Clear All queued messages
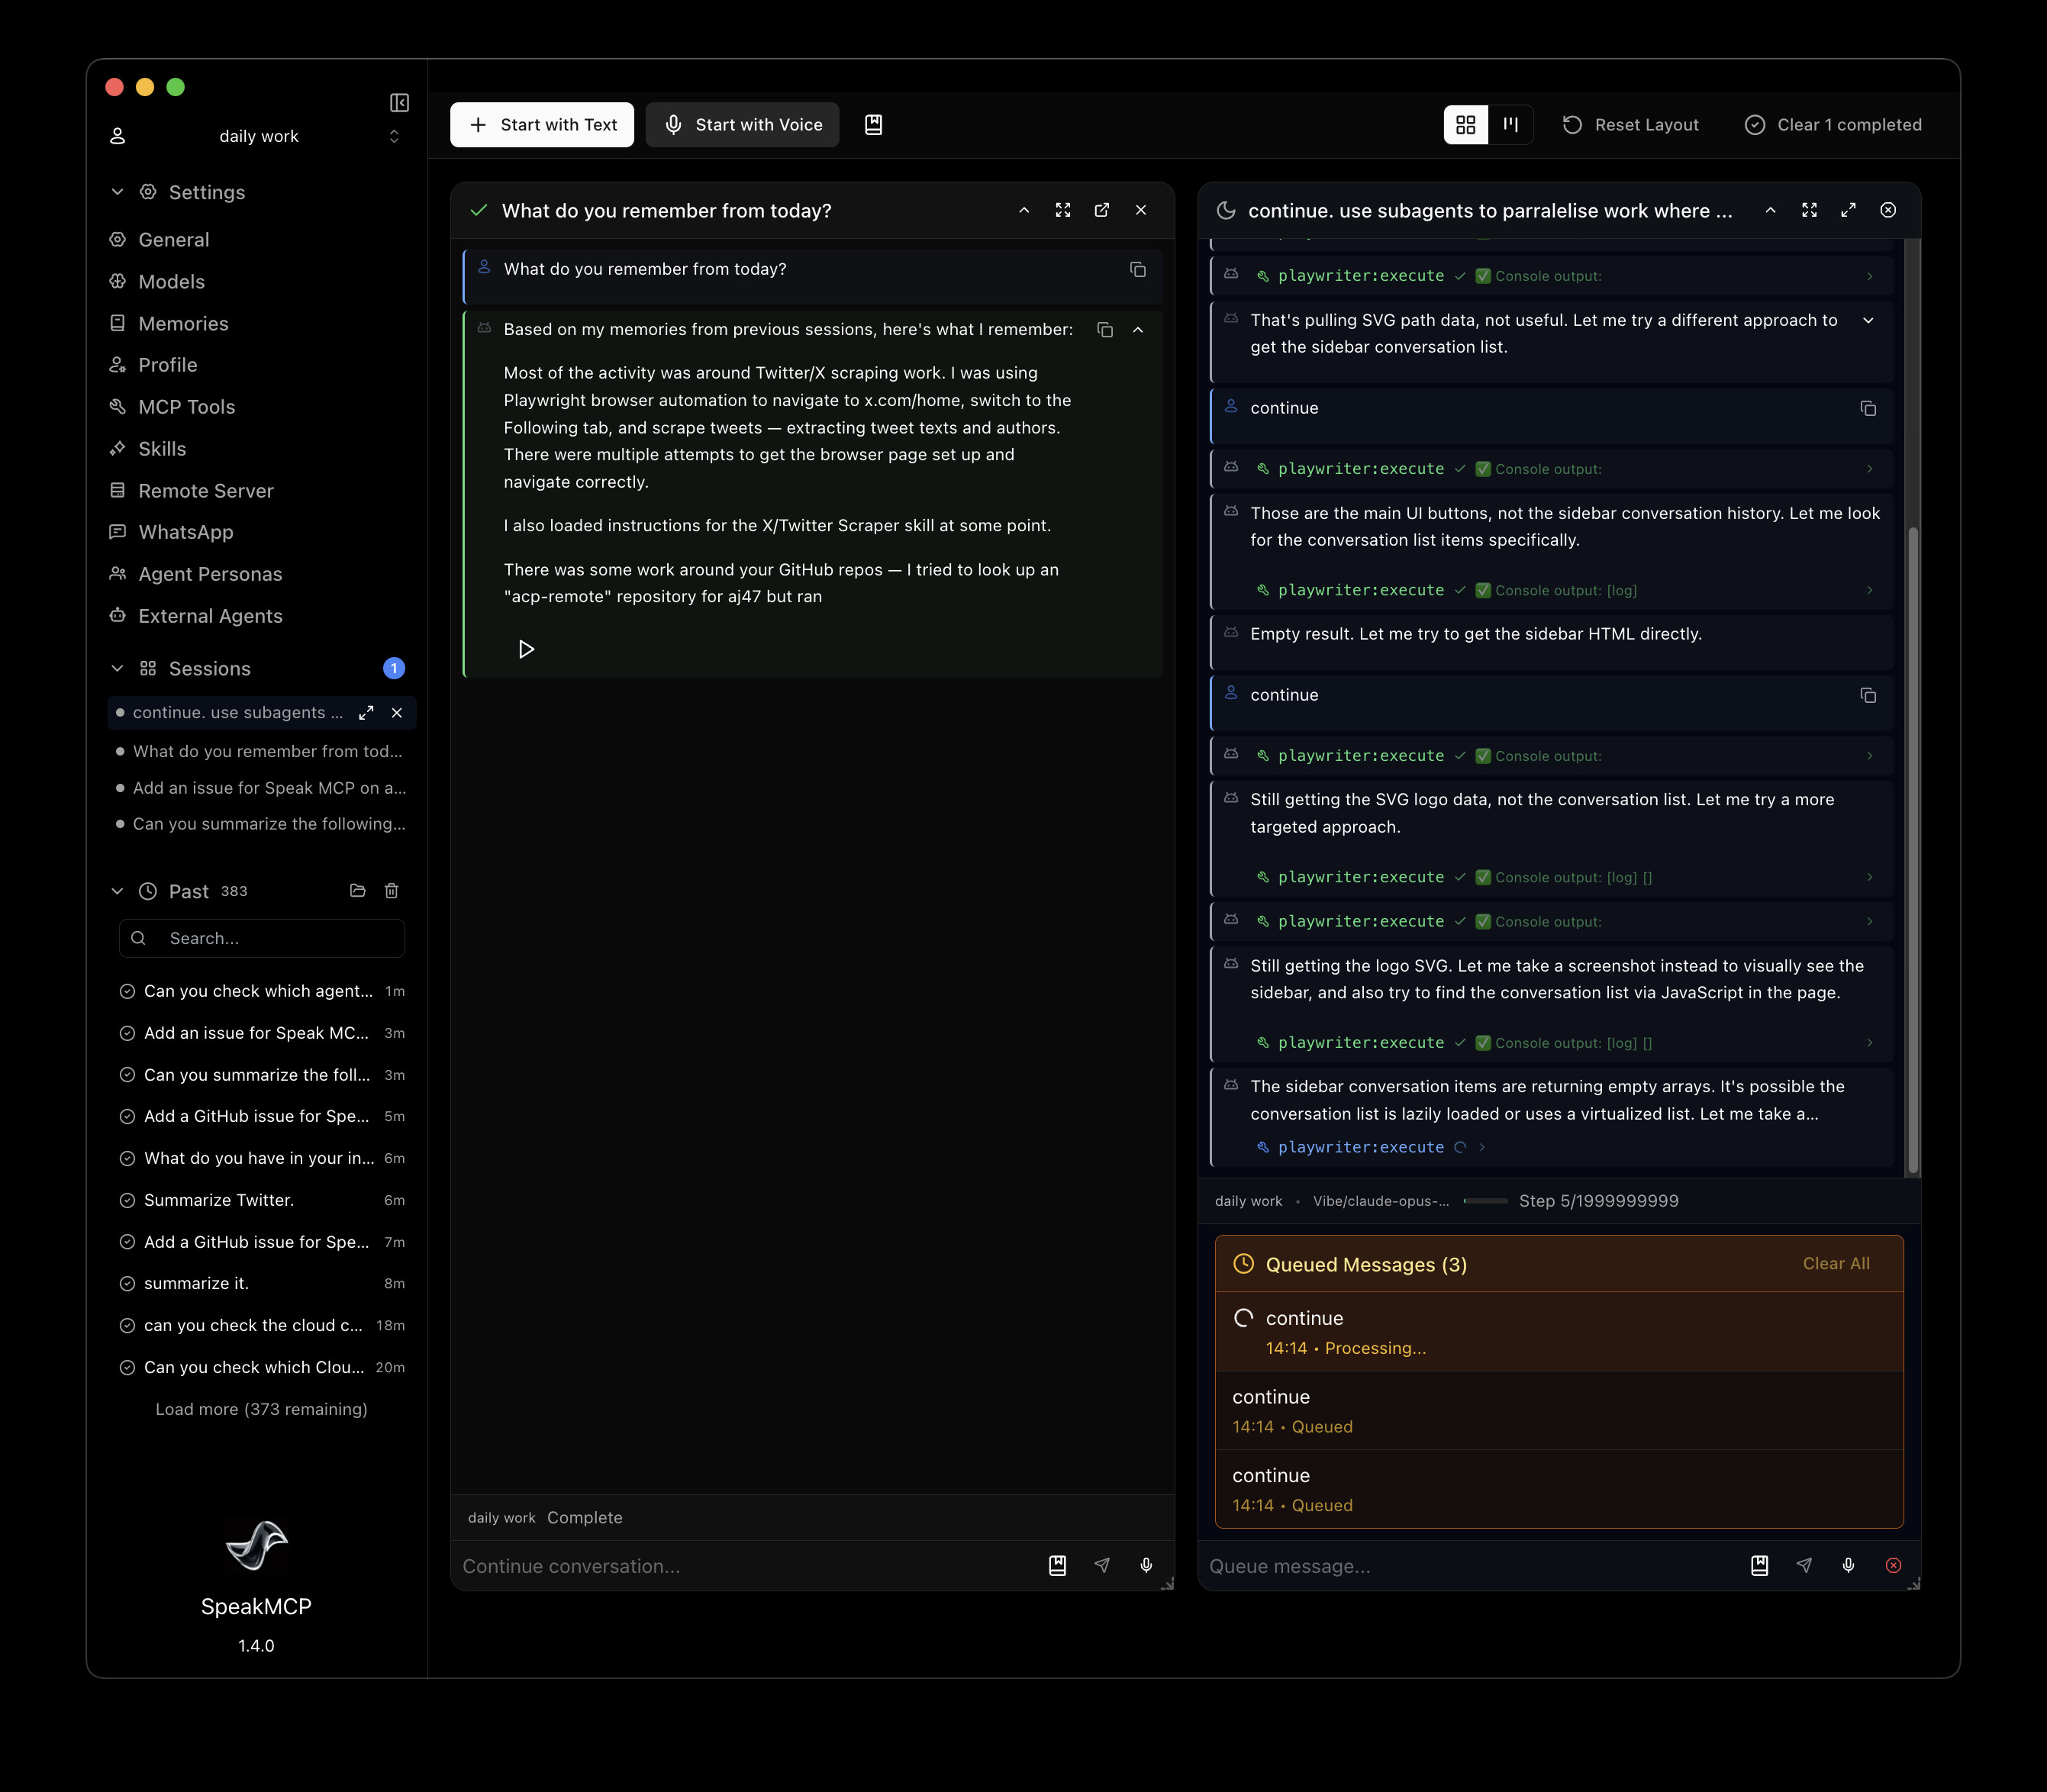 pyautogui.click(x=1835, y=1264)
